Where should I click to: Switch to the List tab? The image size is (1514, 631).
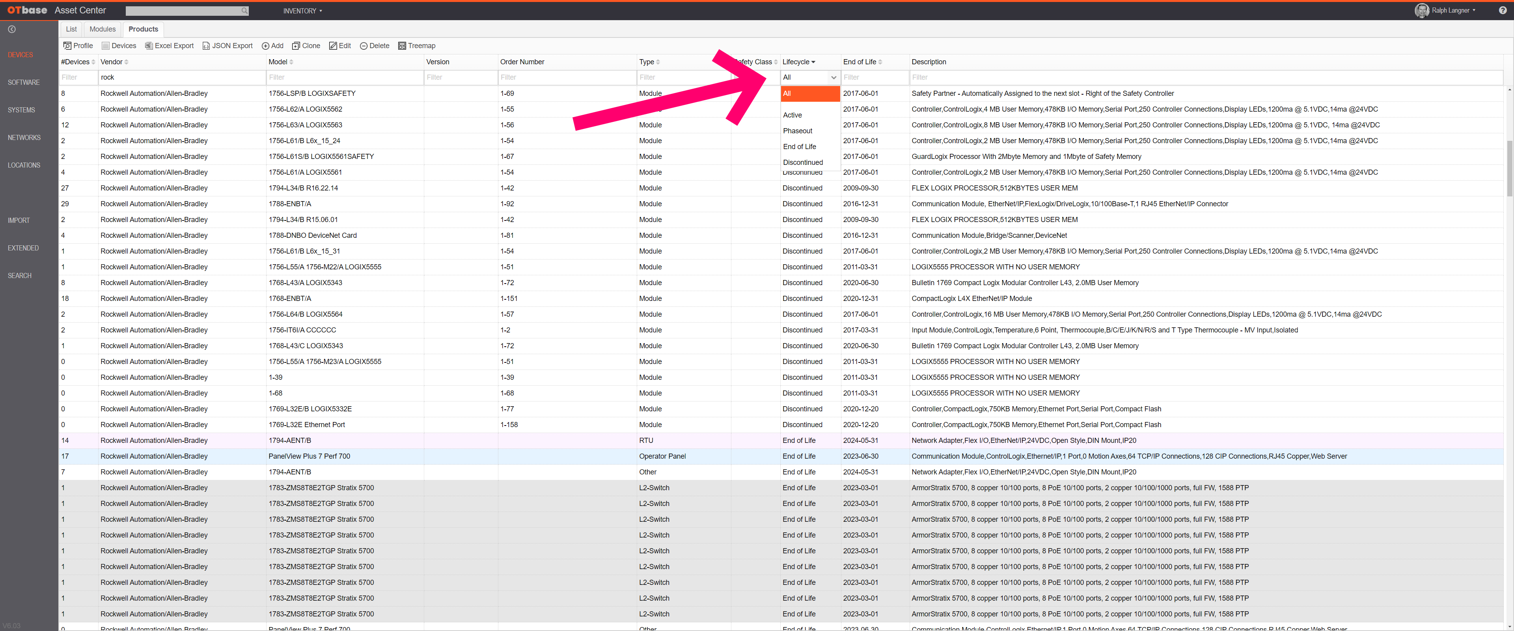tap(71, 30)
